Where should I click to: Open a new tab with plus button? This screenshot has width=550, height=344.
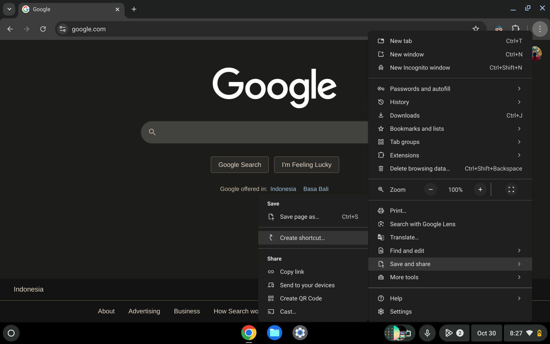(x=134, y=9)
